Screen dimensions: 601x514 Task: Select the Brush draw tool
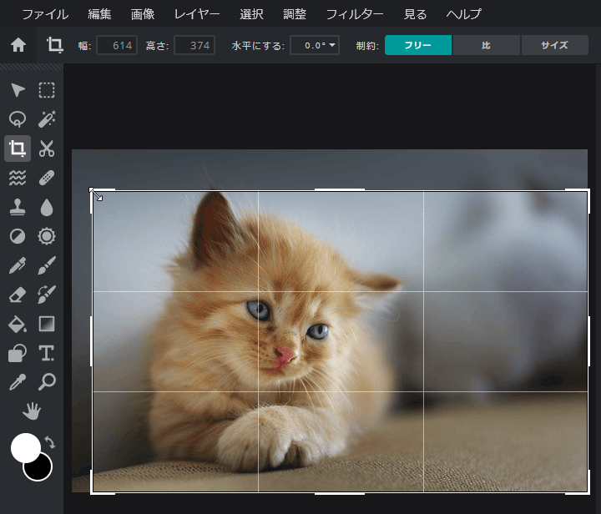pyautogui.click(x=47, y=265)
